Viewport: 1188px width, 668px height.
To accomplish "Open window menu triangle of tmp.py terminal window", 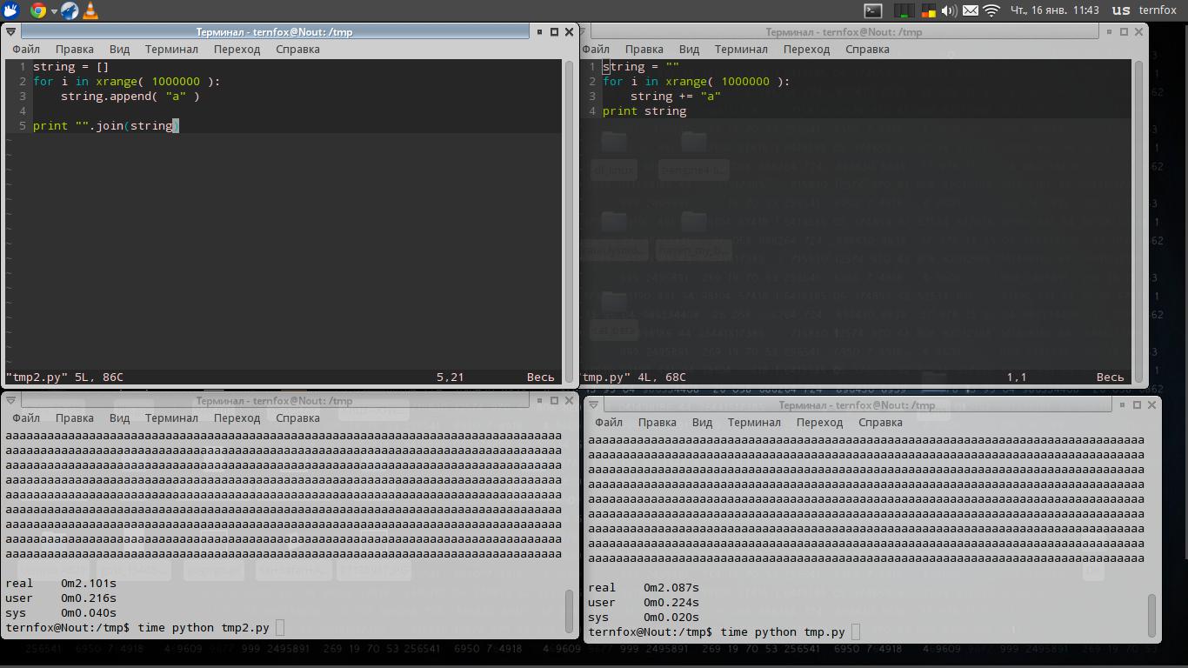I will (594, 405).
